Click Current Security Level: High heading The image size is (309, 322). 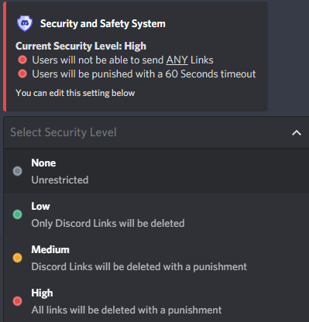[81, 46]
